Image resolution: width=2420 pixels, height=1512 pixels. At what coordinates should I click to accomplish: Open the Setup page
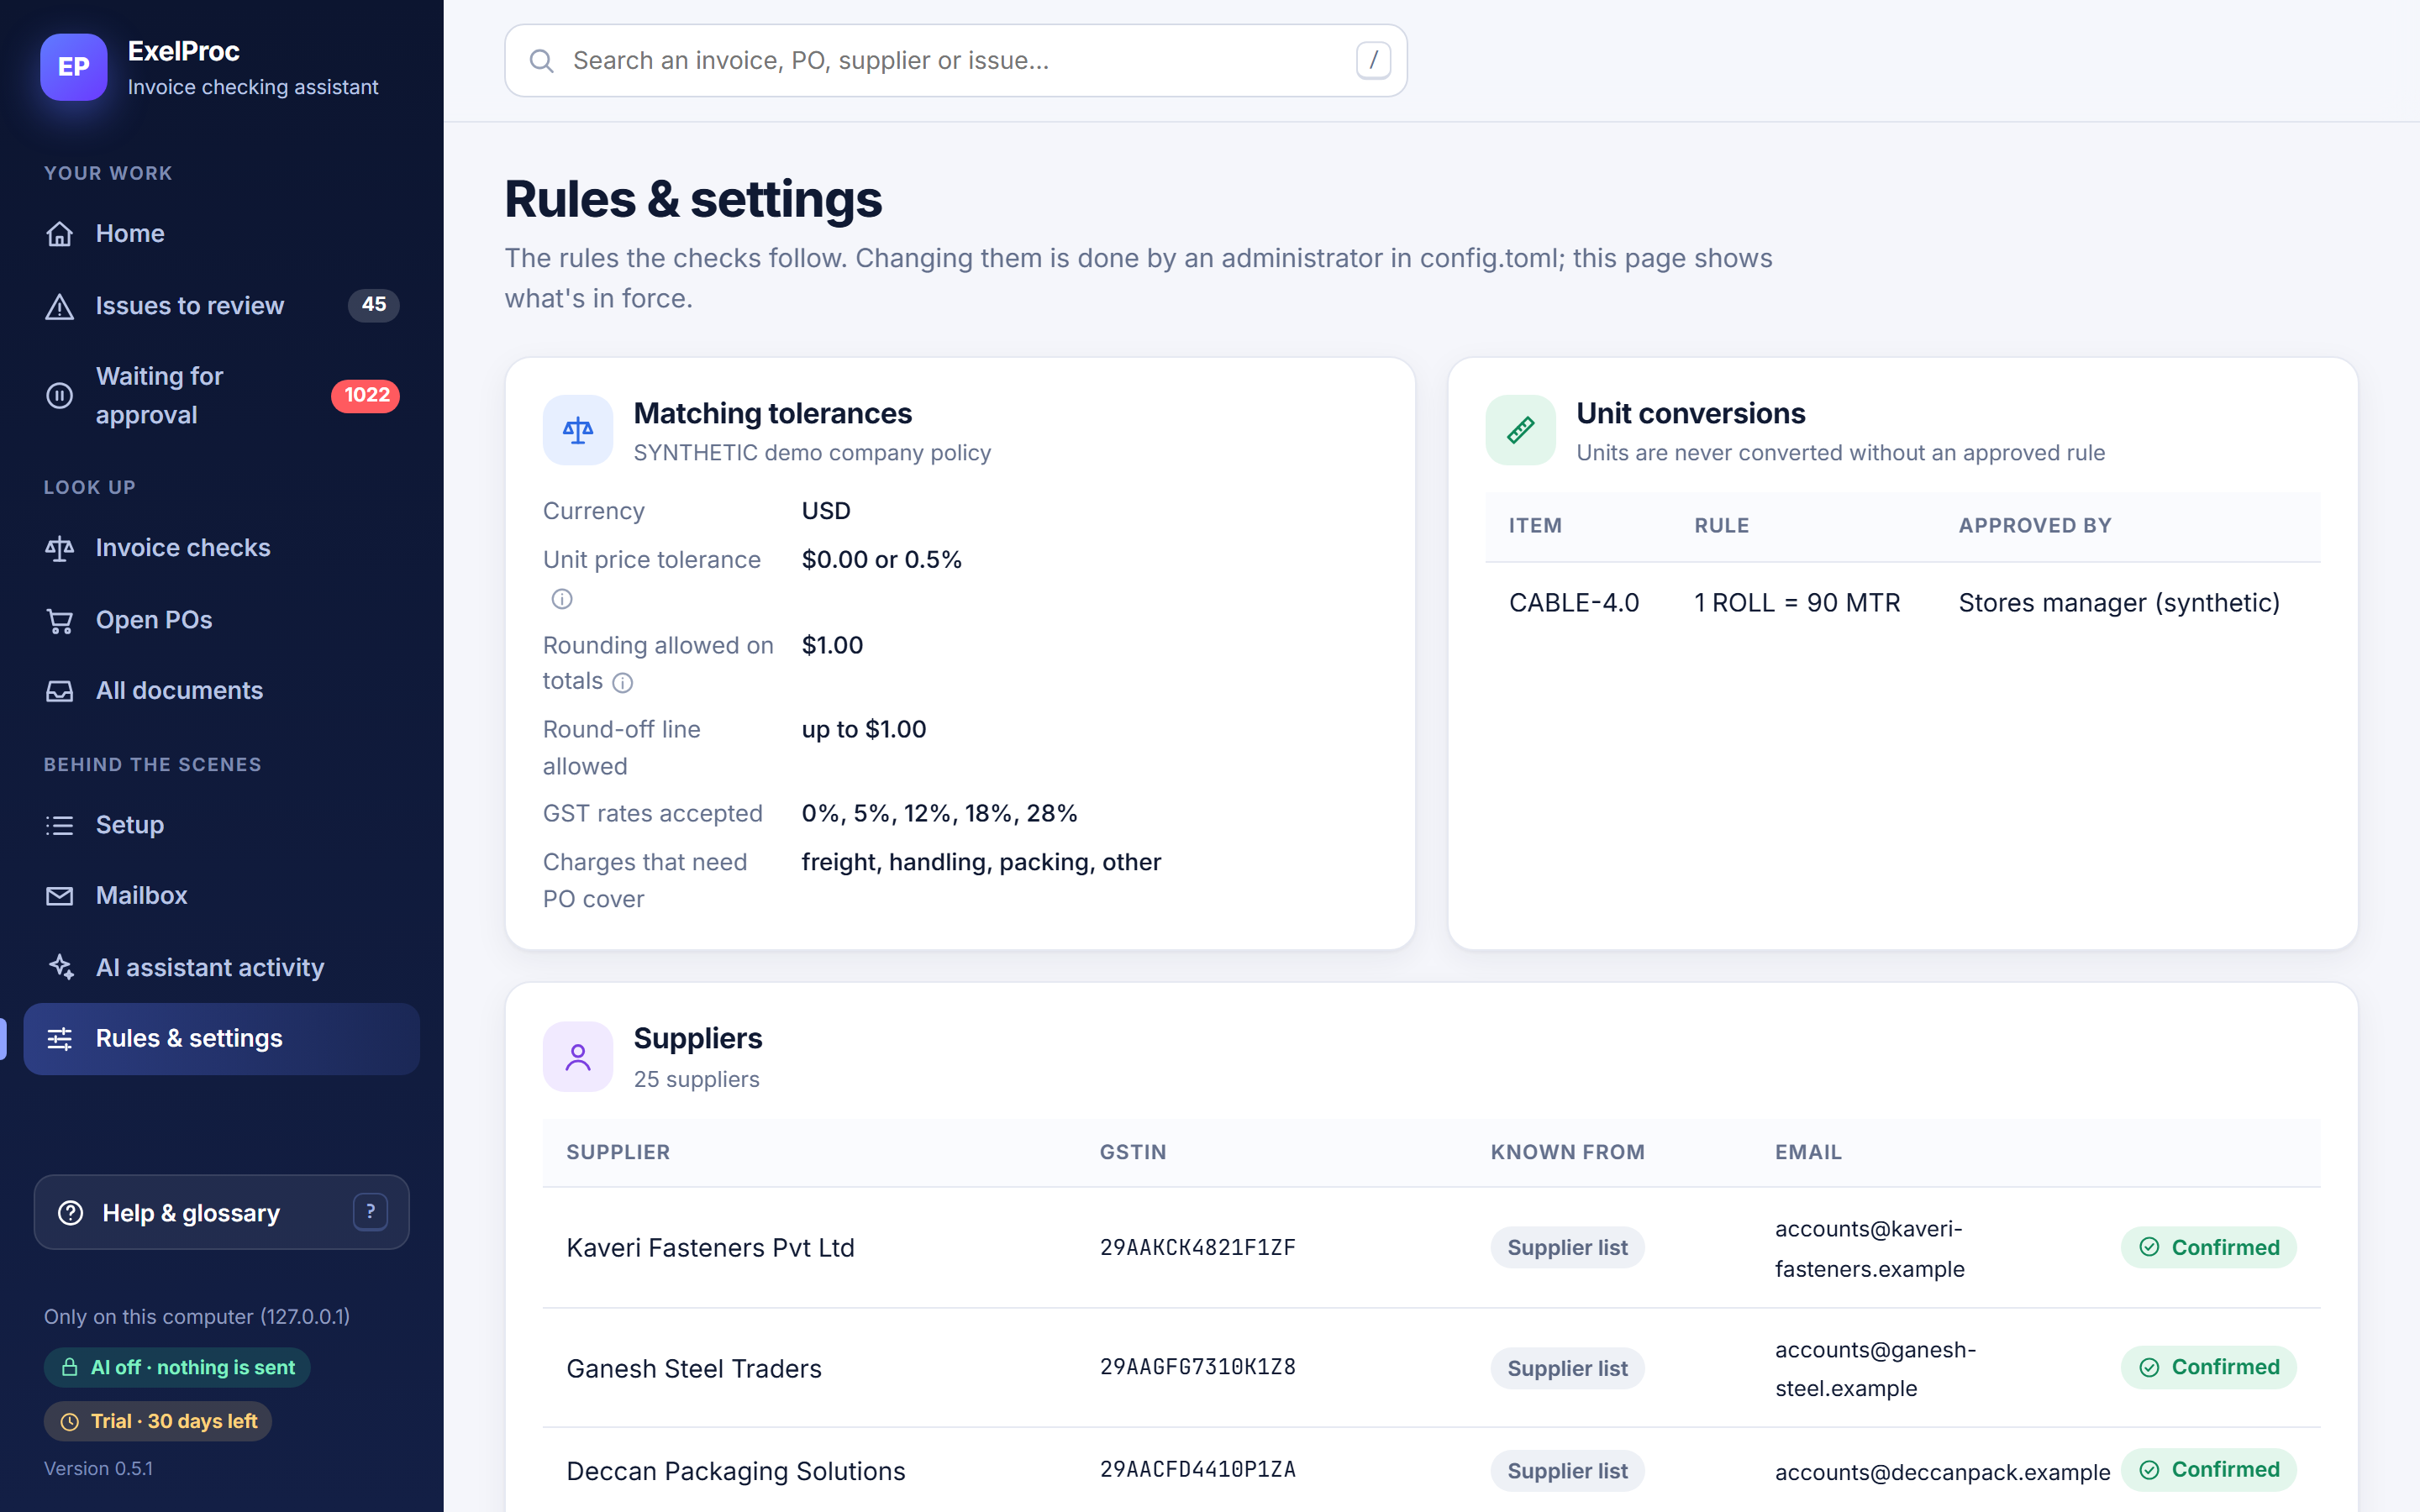221,825
